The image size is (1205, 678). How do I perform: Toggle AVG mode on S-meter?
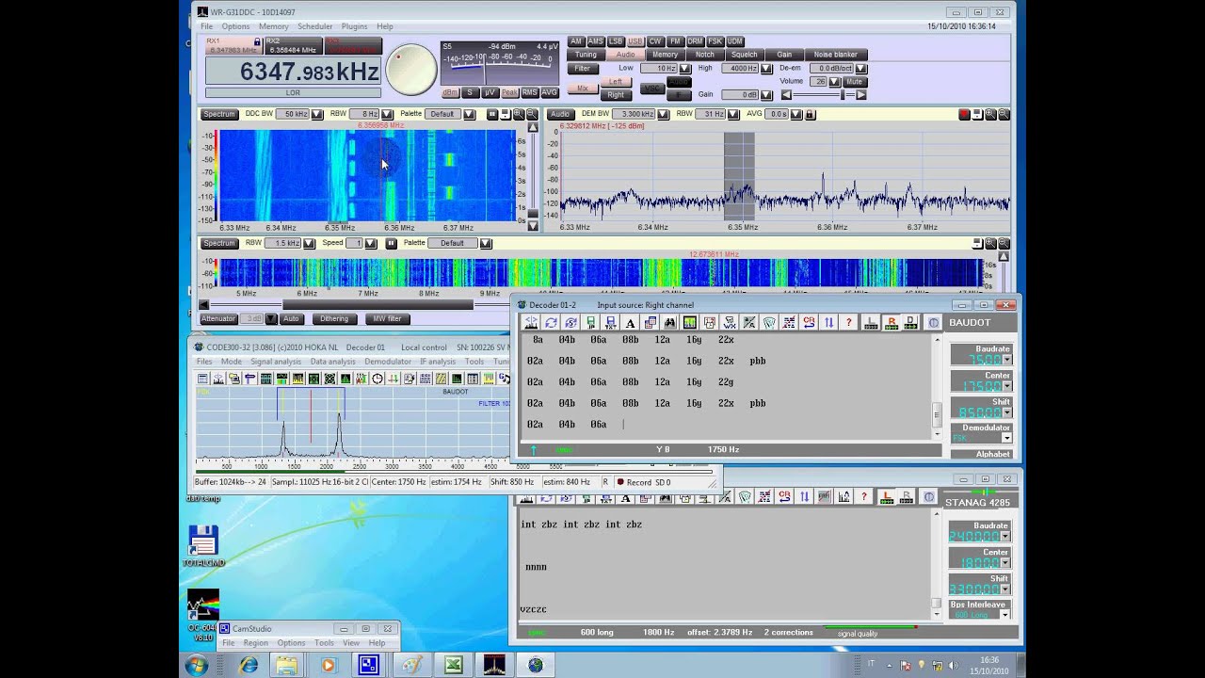coord(550,92)
